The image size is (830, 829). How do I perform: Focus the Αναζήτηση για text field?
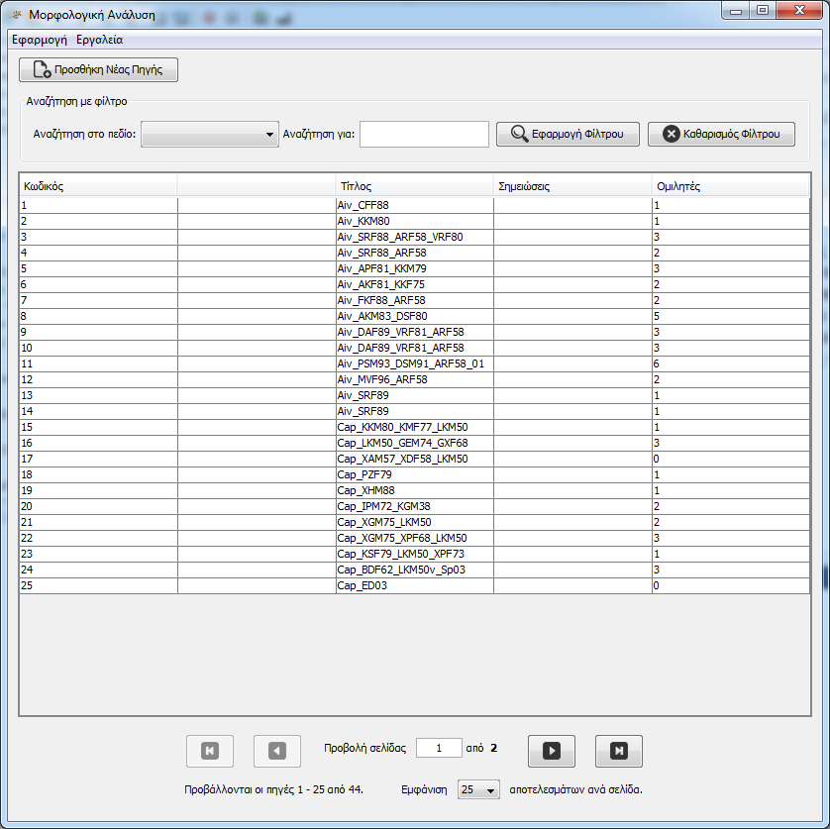[x=424, y=134]
